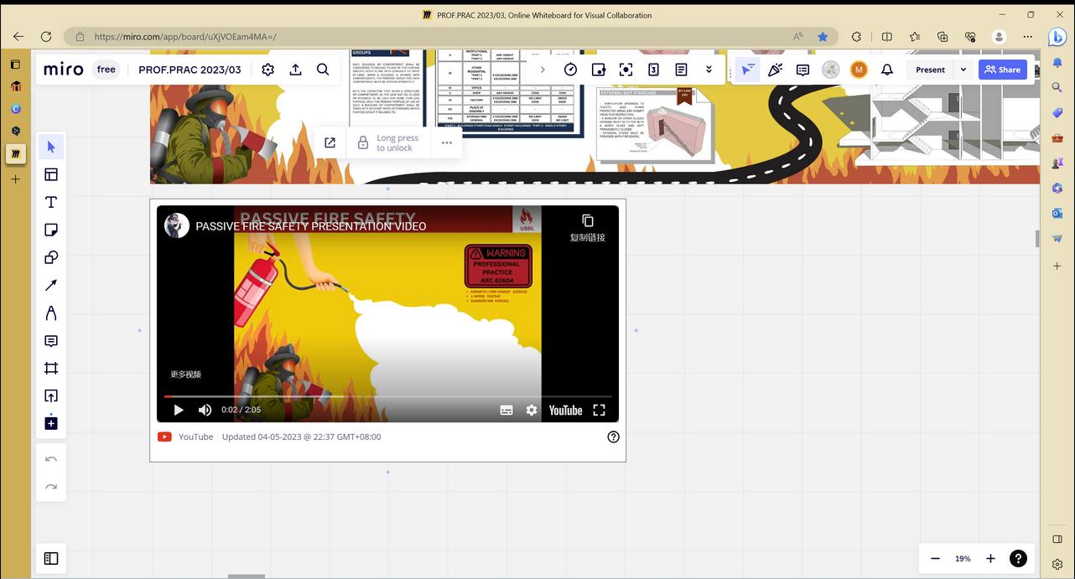Viewport: 1075px width, 579px height.
Task: Click the Present button
Action: tap(930, 70)
